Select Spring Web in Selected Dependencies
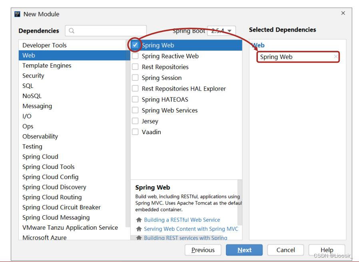359x262 pixels. (298, 57)
